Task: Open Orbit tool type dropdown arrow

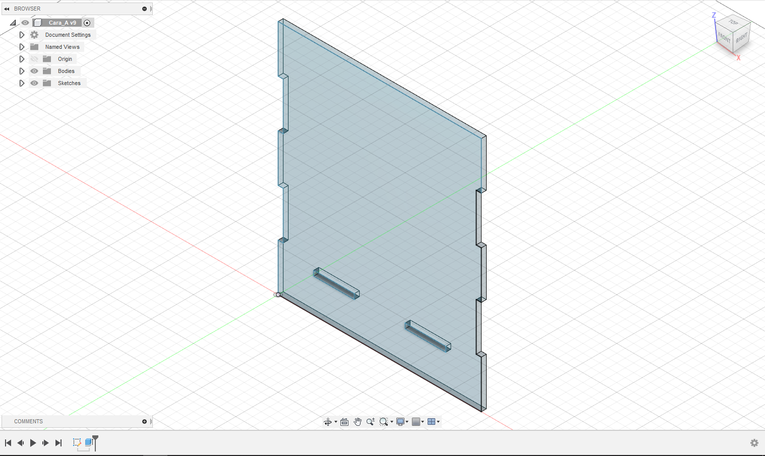Action: [x=336, y=422]
